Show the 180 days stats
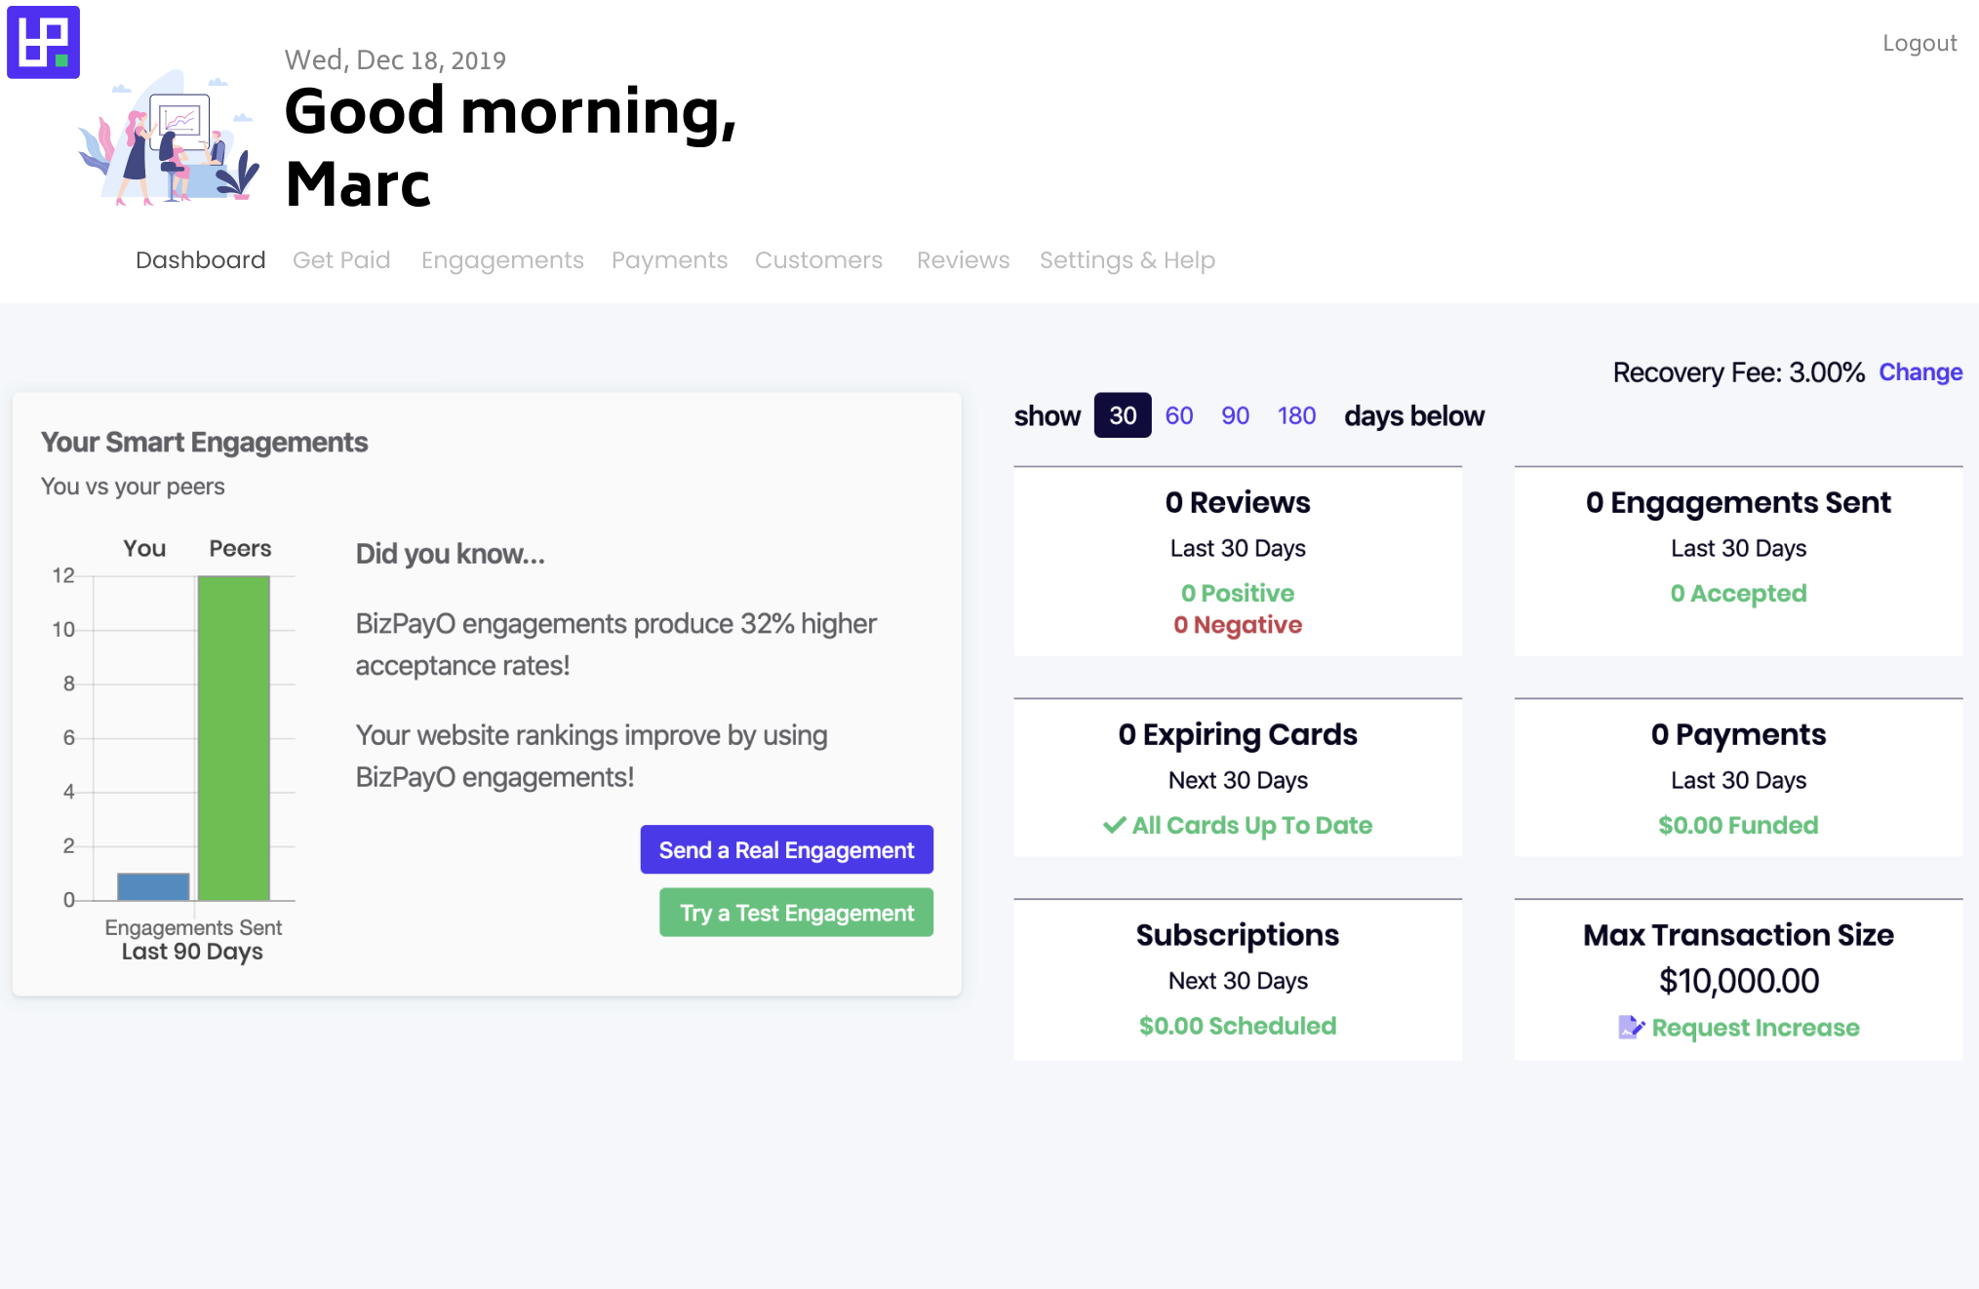The image size is (1979, 1289). coord(1296,416)
